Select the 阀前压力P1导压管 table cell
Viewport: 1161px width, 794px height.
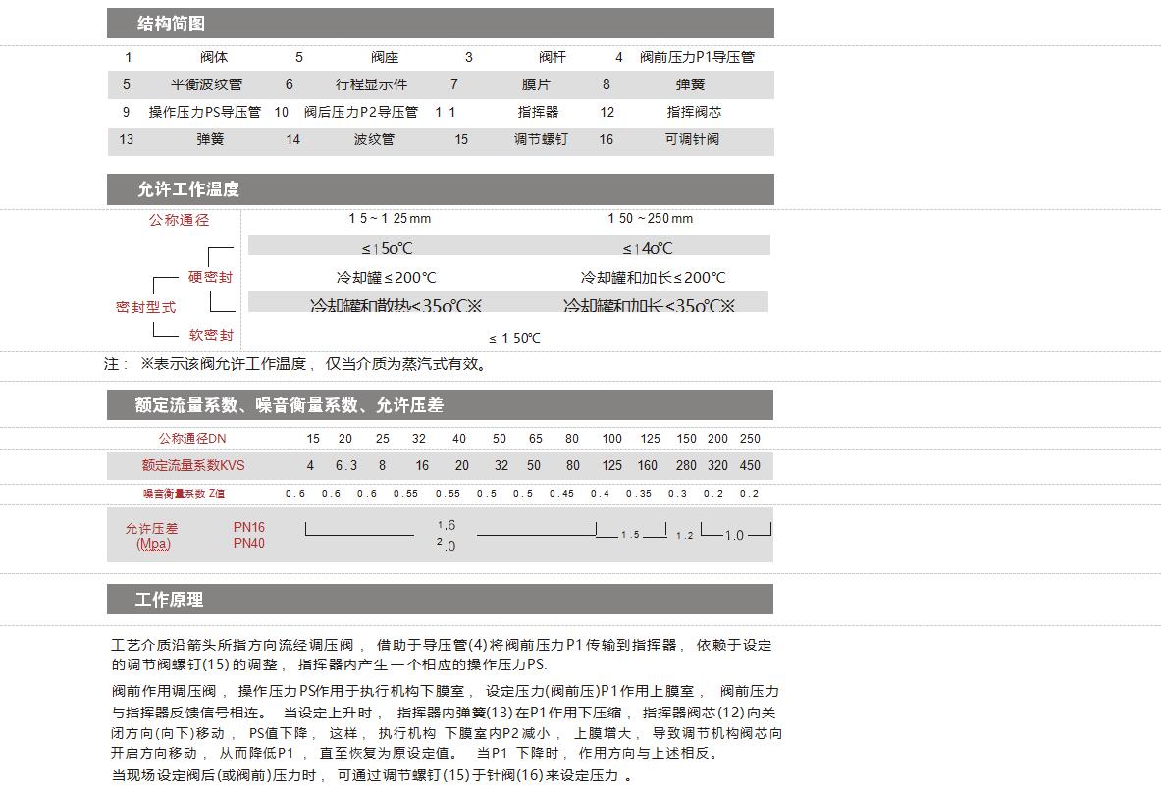coord(697,57)
